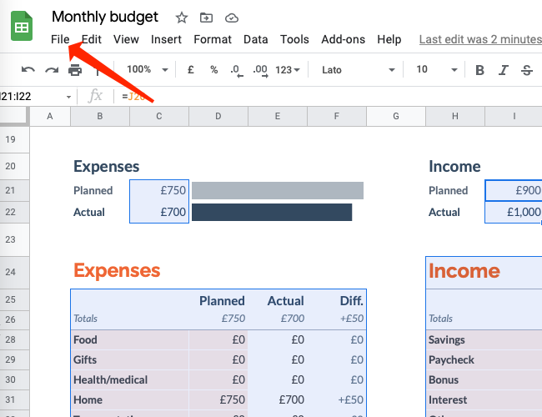Increase decimal places
542x417 pixels.
[x=259, y=70]
